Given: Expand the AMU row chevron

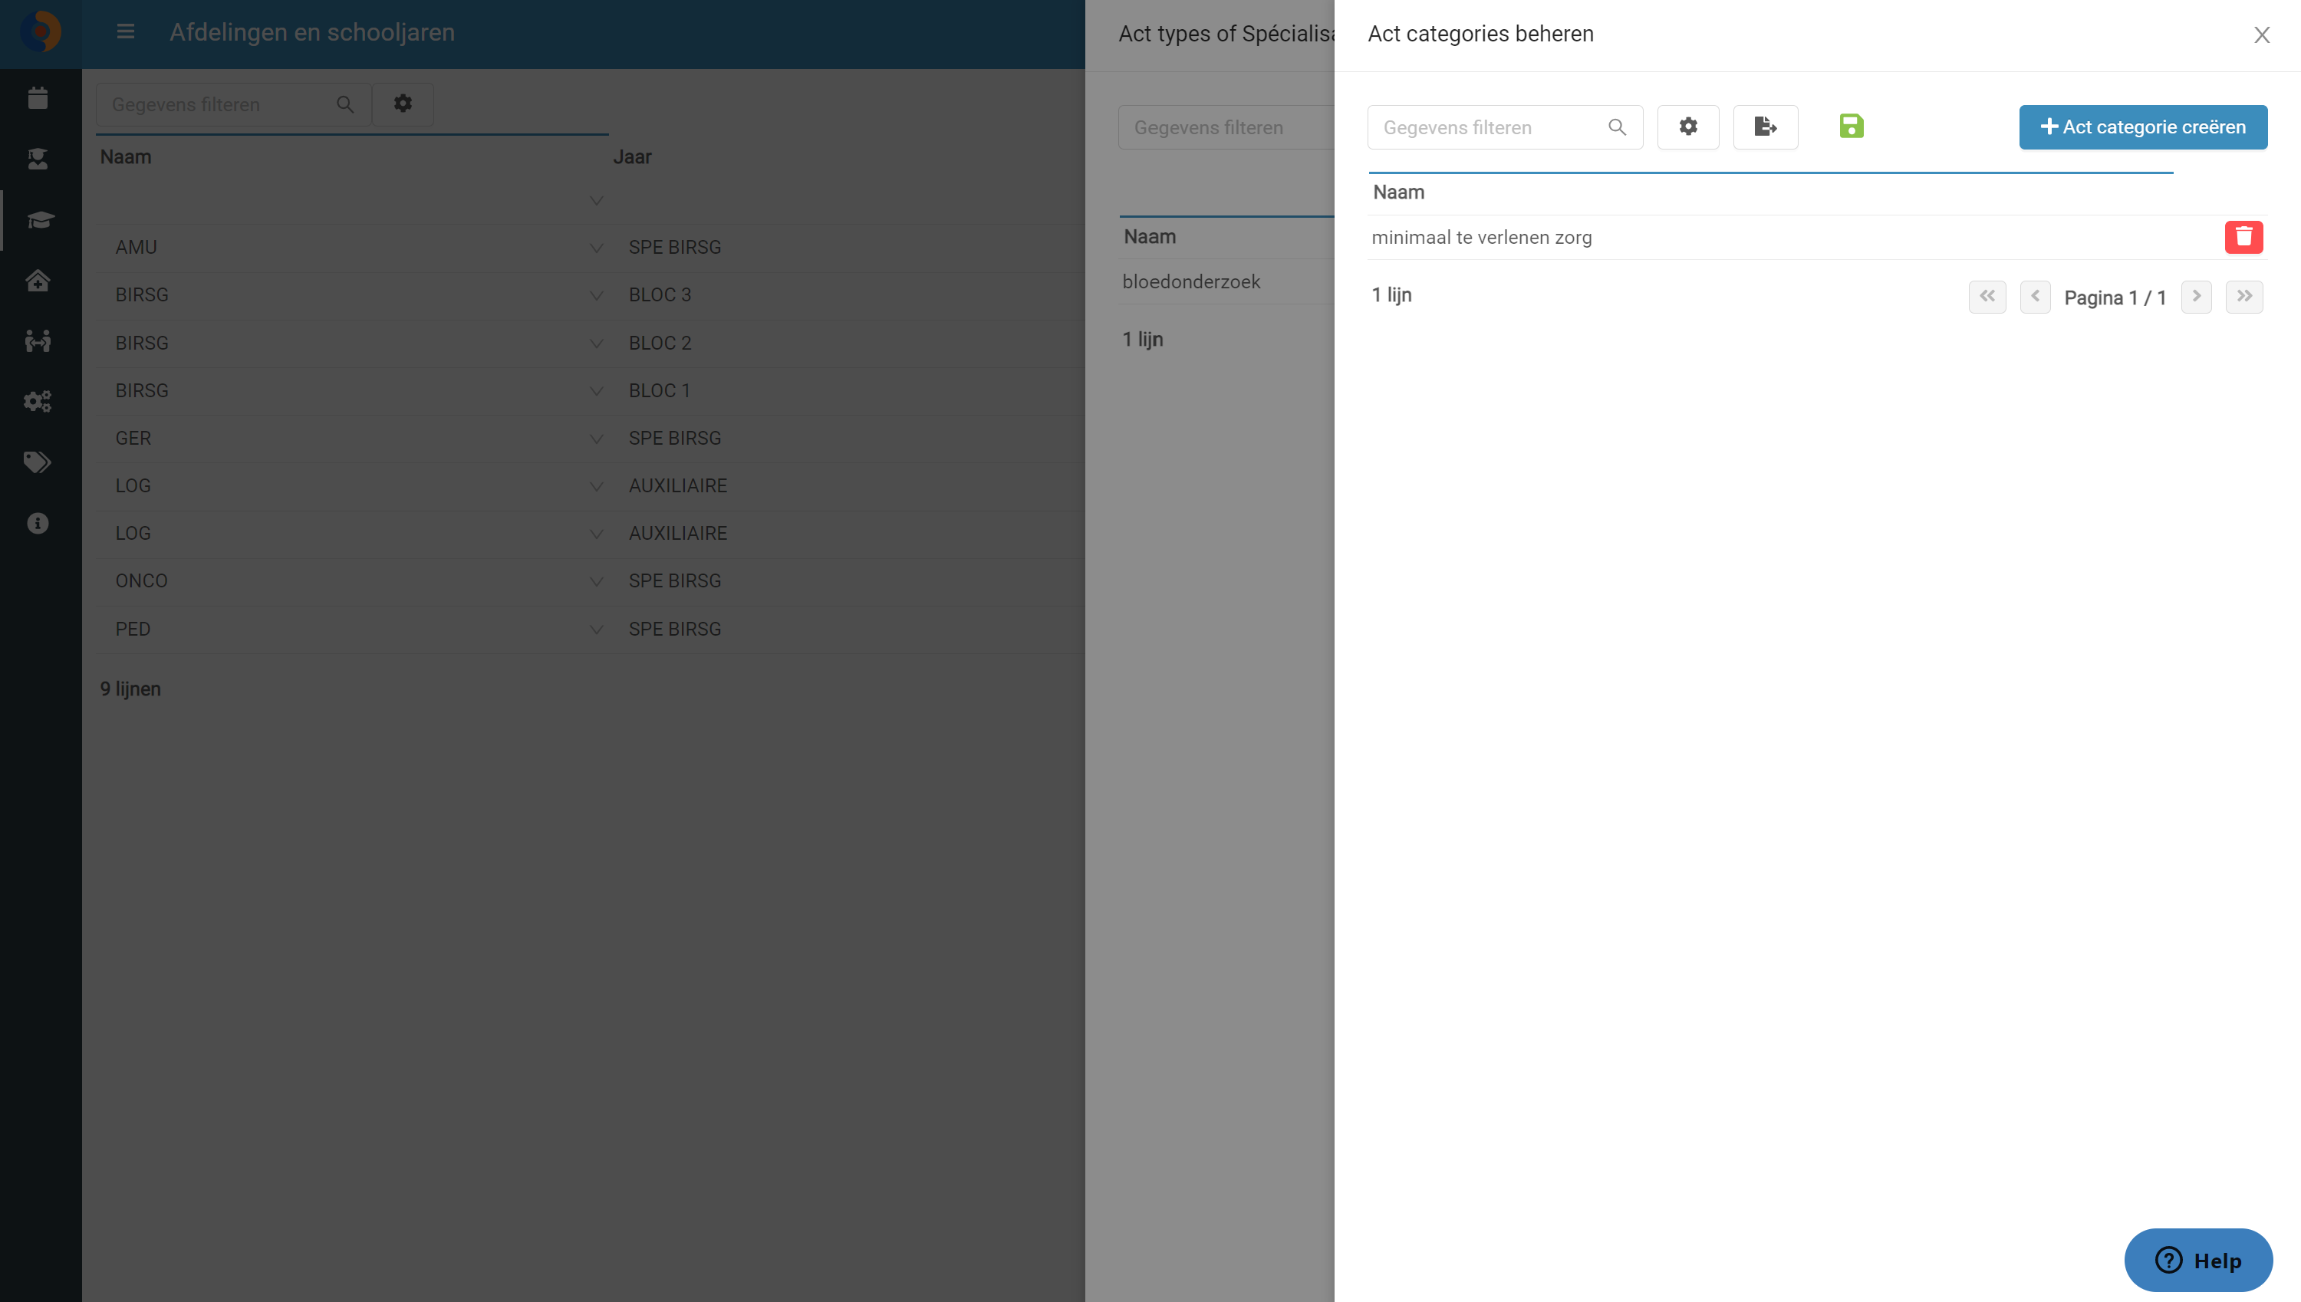Looking at the screenshot, I should pyautogui.click(x=596, y=248).
